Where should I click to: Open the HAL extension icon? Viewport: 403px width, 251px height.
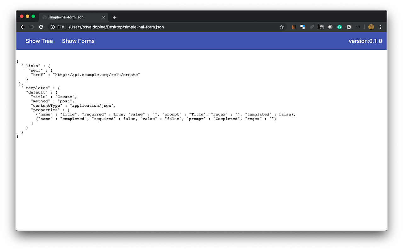coord(358,27)
